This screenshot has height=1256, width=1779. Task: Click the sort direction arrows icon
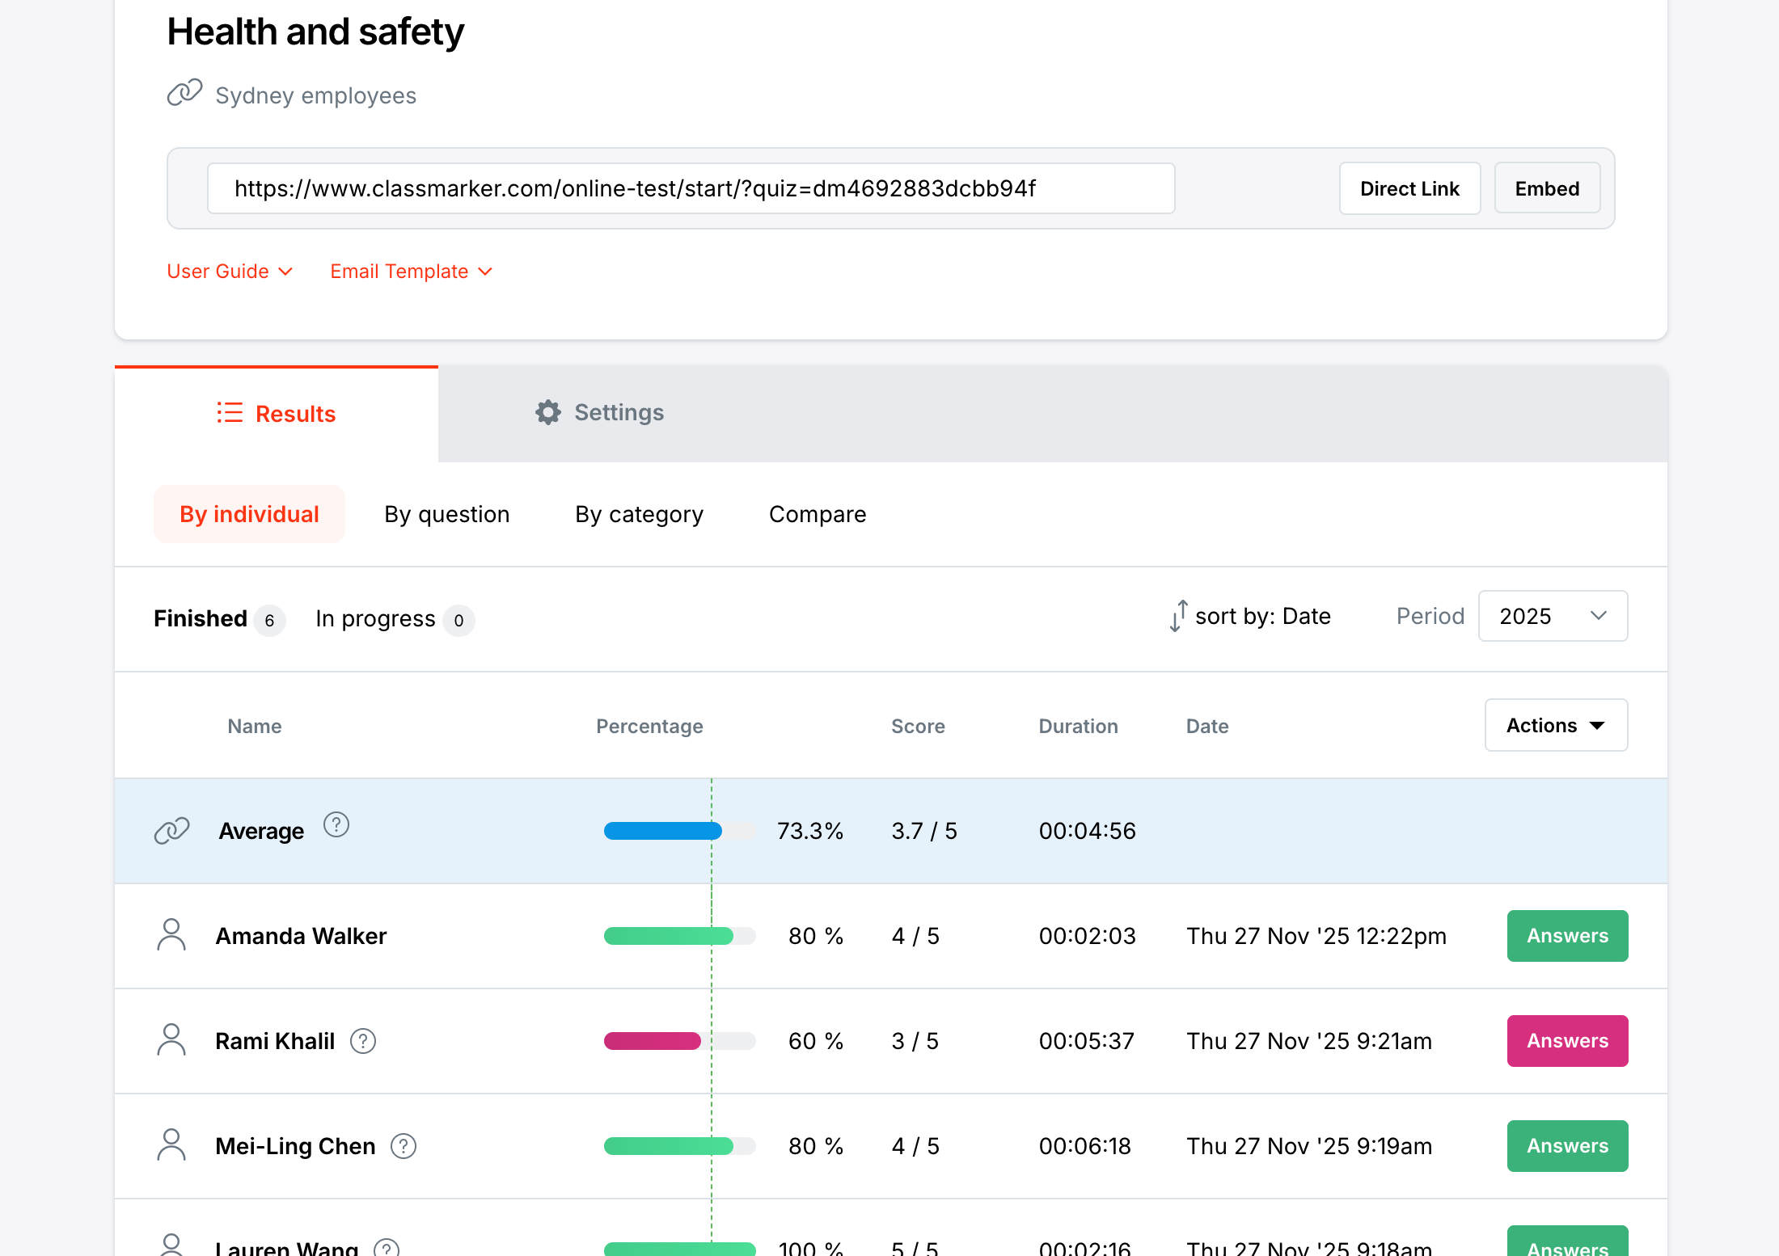[1178, 616]
